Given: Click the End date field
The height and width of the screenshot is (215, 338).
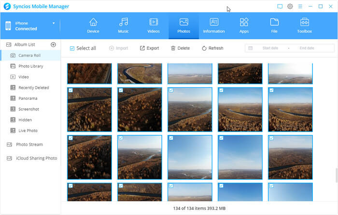Looking at the screenshot, I should (307, 48).
